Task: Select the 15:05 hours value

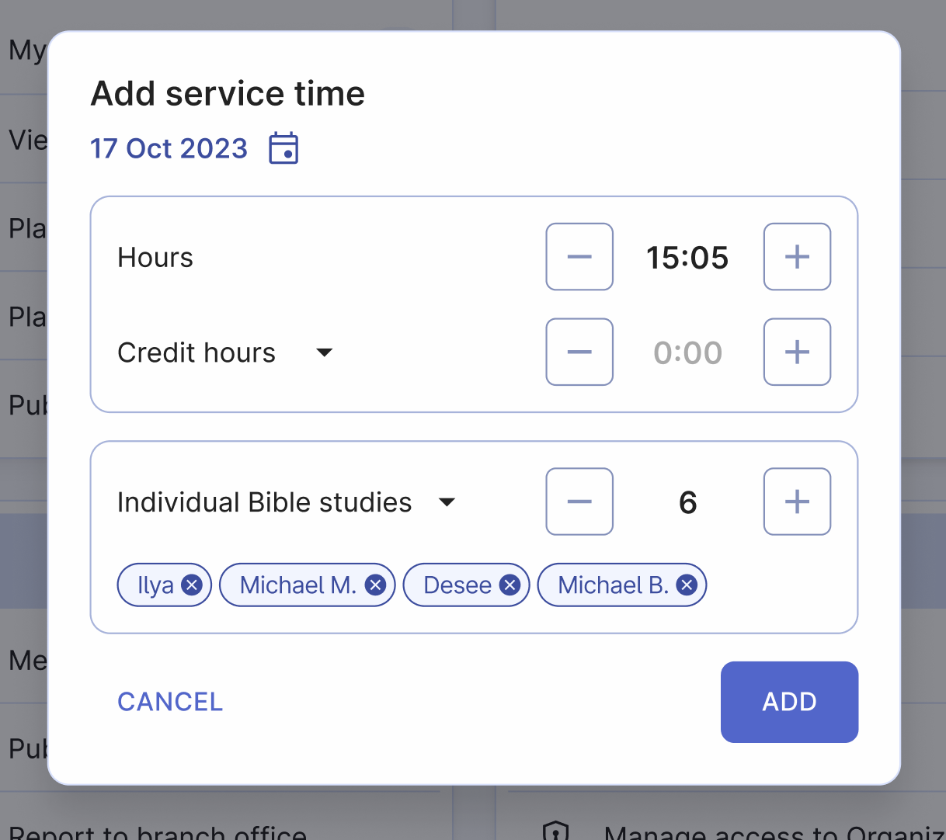Action: [x=687, y=256]
